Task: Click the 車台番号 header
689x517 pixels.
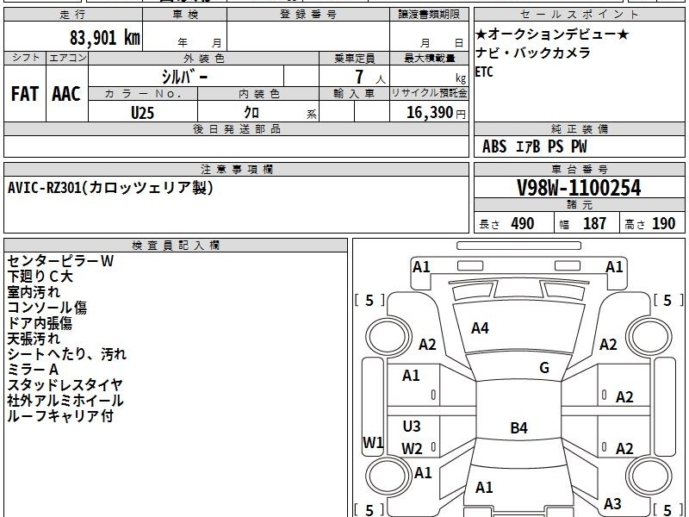Action: (579, 170)
